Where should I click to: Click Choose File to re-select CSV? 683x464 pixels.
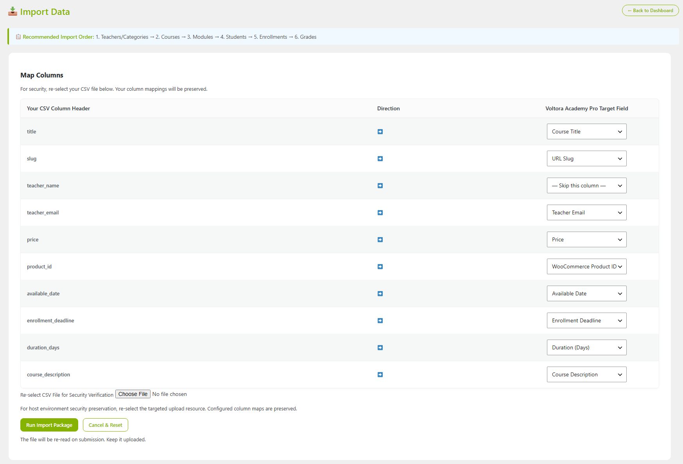(133, 394)
